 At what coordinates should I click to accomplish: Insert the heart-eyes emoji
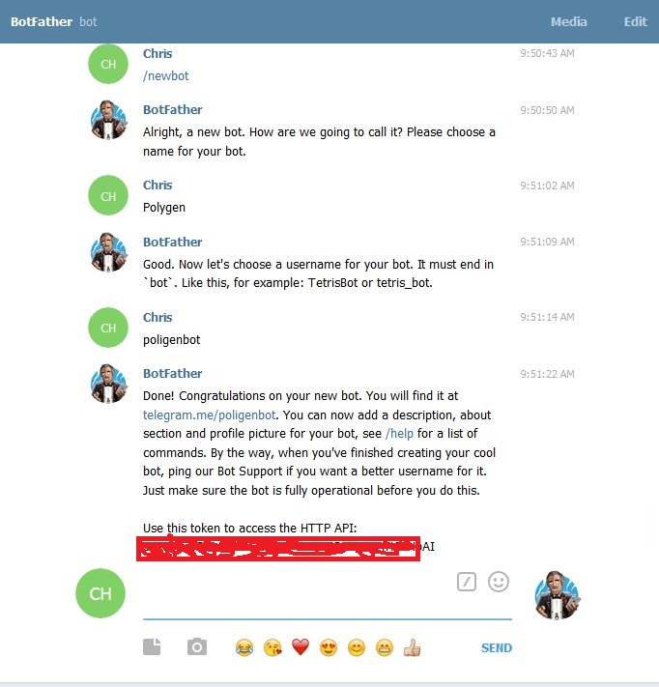tap(329, 647)
